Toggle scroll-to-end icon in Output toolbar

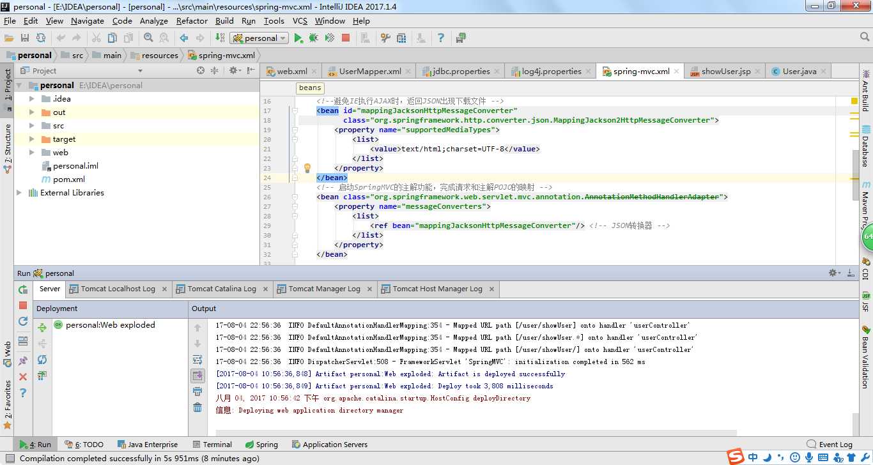[x=197, y=375]
